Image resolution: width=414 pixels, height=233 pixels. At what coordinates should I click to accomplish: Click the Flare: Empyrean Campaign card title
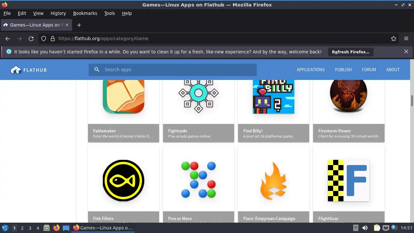click(x=269, y=218)
